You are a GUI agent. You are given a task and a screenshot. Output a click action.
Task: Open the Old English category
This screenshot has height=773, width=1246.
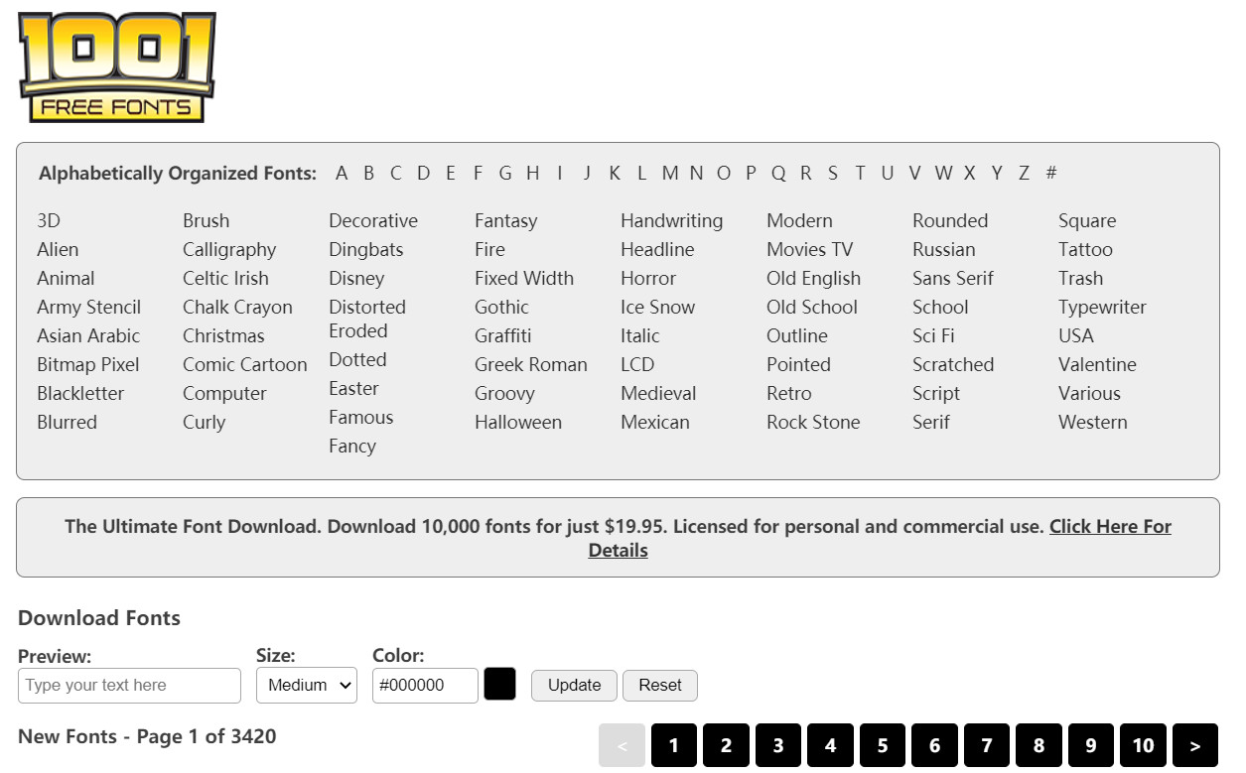coord(813,278)
